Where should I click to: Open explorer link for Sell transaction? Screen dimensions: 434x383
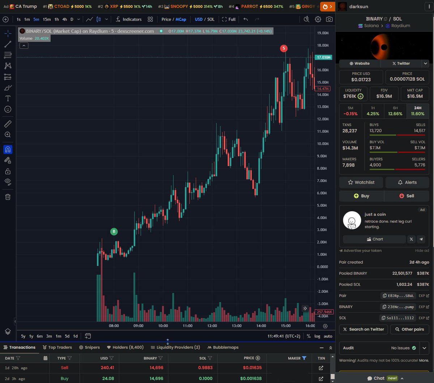click(321, 368)
